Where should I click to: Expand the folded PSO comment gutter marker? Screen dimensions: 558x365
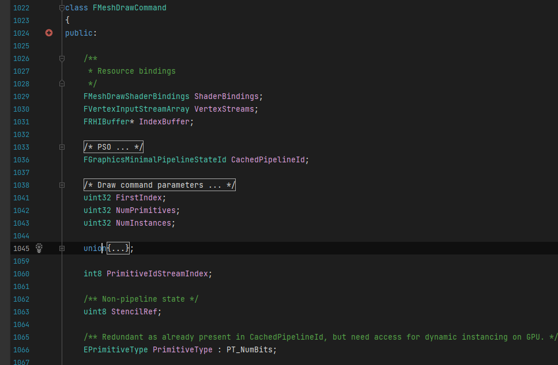(62, 147)
